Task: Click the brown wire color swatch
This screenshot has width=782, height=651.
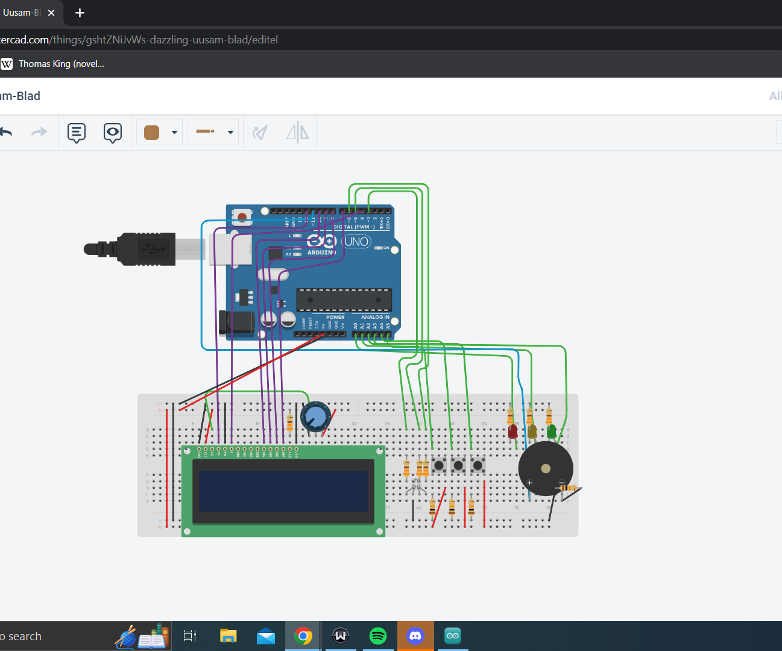Action: coord(152,132)
